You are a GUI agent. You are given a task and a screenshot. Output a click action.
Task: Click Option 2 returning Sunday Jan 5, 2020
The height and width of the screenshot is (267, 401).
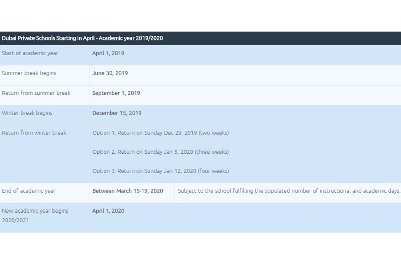pos(160,152)
